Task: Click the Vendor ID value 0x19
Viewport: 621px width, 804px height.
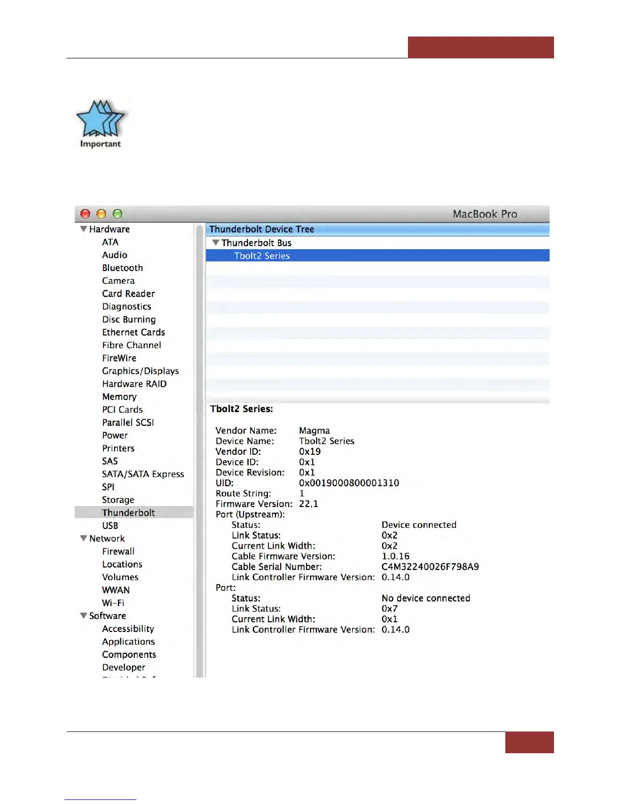Action: point(310,451)
